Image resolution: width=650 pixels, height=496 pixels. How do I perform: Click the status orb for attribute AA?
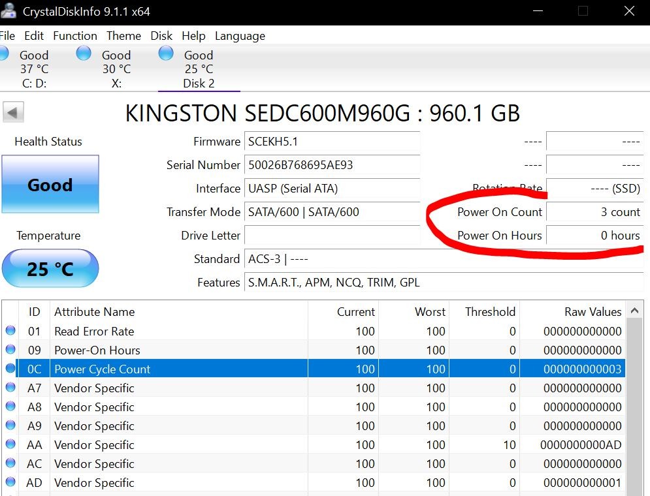(x=10, y=444)
